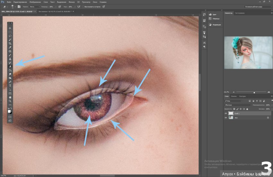Viewport: 273px width, 177px height.
Task: Select the Eyedropper tool
Action: pyautogui.click(x=10, y=47)
